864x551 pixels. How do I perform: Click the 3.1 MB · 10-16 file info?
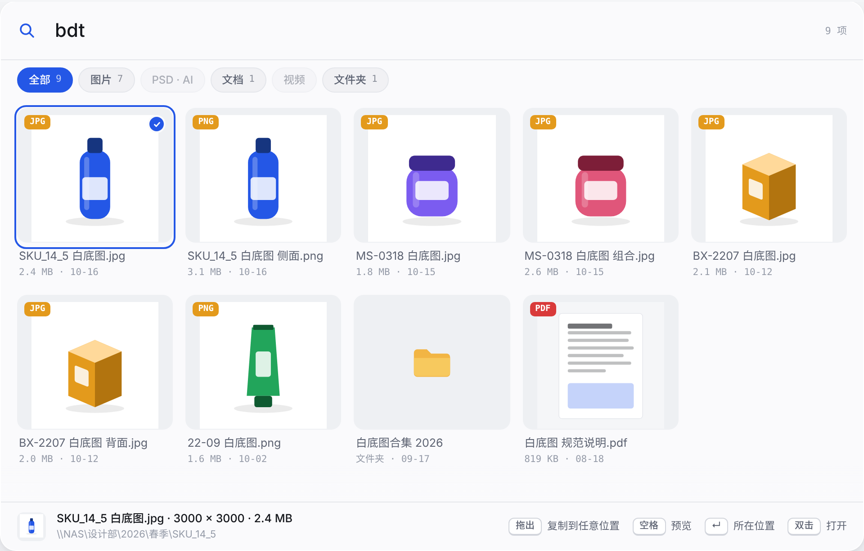point(227,272)
